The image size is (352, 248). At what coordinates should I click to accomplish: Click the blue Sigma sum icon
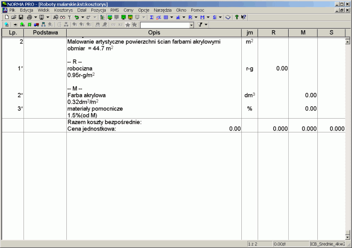coord(152,17)
